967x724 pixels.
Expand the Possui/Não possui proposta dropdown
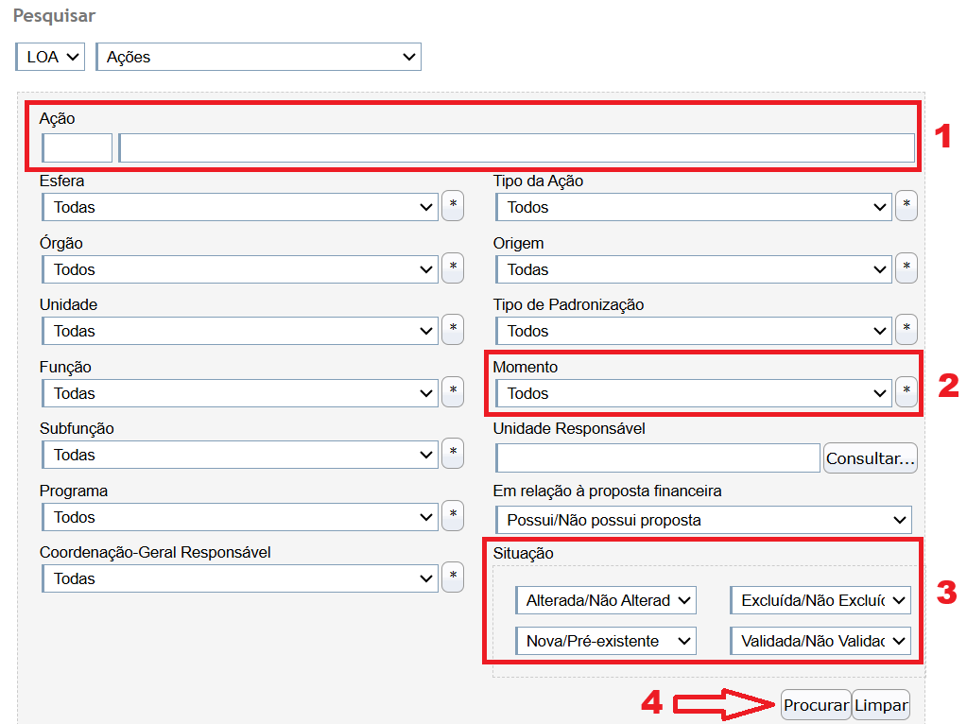click(703, 520)
